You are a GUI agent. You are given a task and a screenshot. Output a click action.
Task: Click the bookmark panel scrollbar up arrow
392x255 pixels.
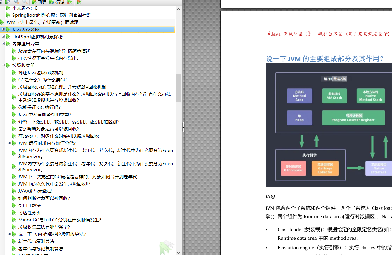(x=178, y=9)
